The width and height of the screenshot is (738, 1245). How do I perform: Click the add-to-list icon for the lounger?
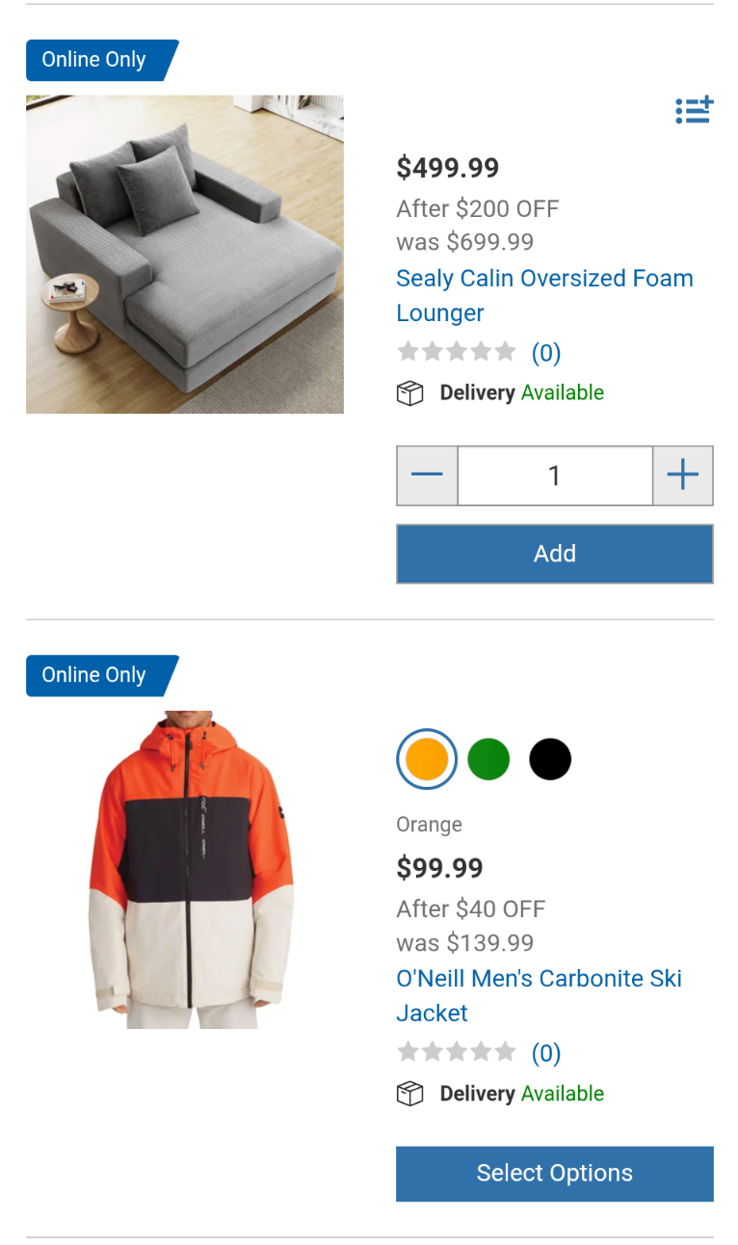coord(694,110)
